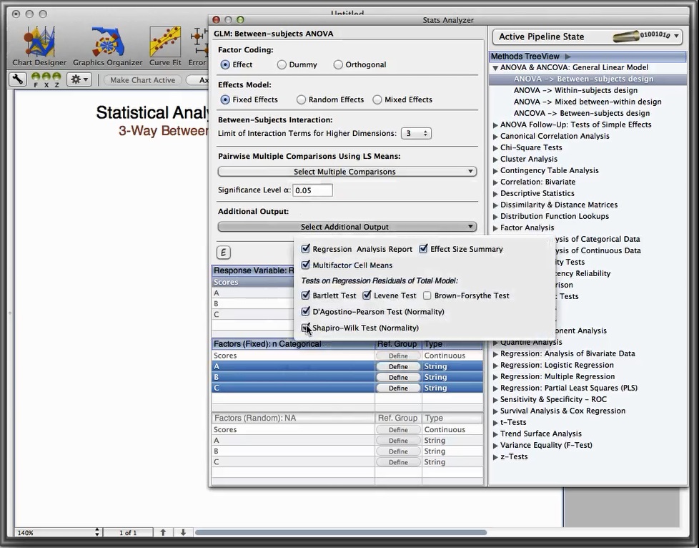Click Define for fixed Scores row
Viewport: 699px width, 548px height.
[398, 356]
